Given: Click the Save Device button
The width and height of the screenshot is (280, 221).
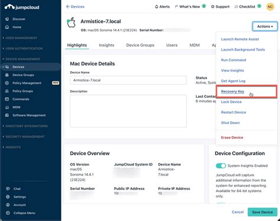Looking at the screenshot, I should (x=262, y=212).
